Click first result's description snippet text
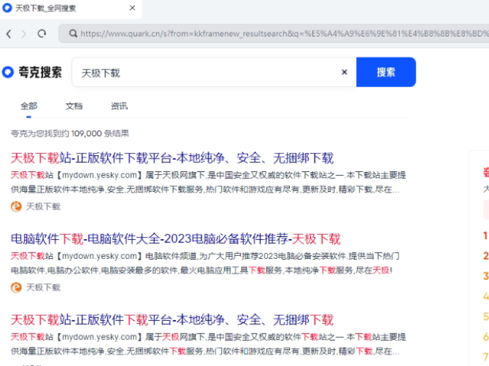489x366 pixels. tap(208, 183)
